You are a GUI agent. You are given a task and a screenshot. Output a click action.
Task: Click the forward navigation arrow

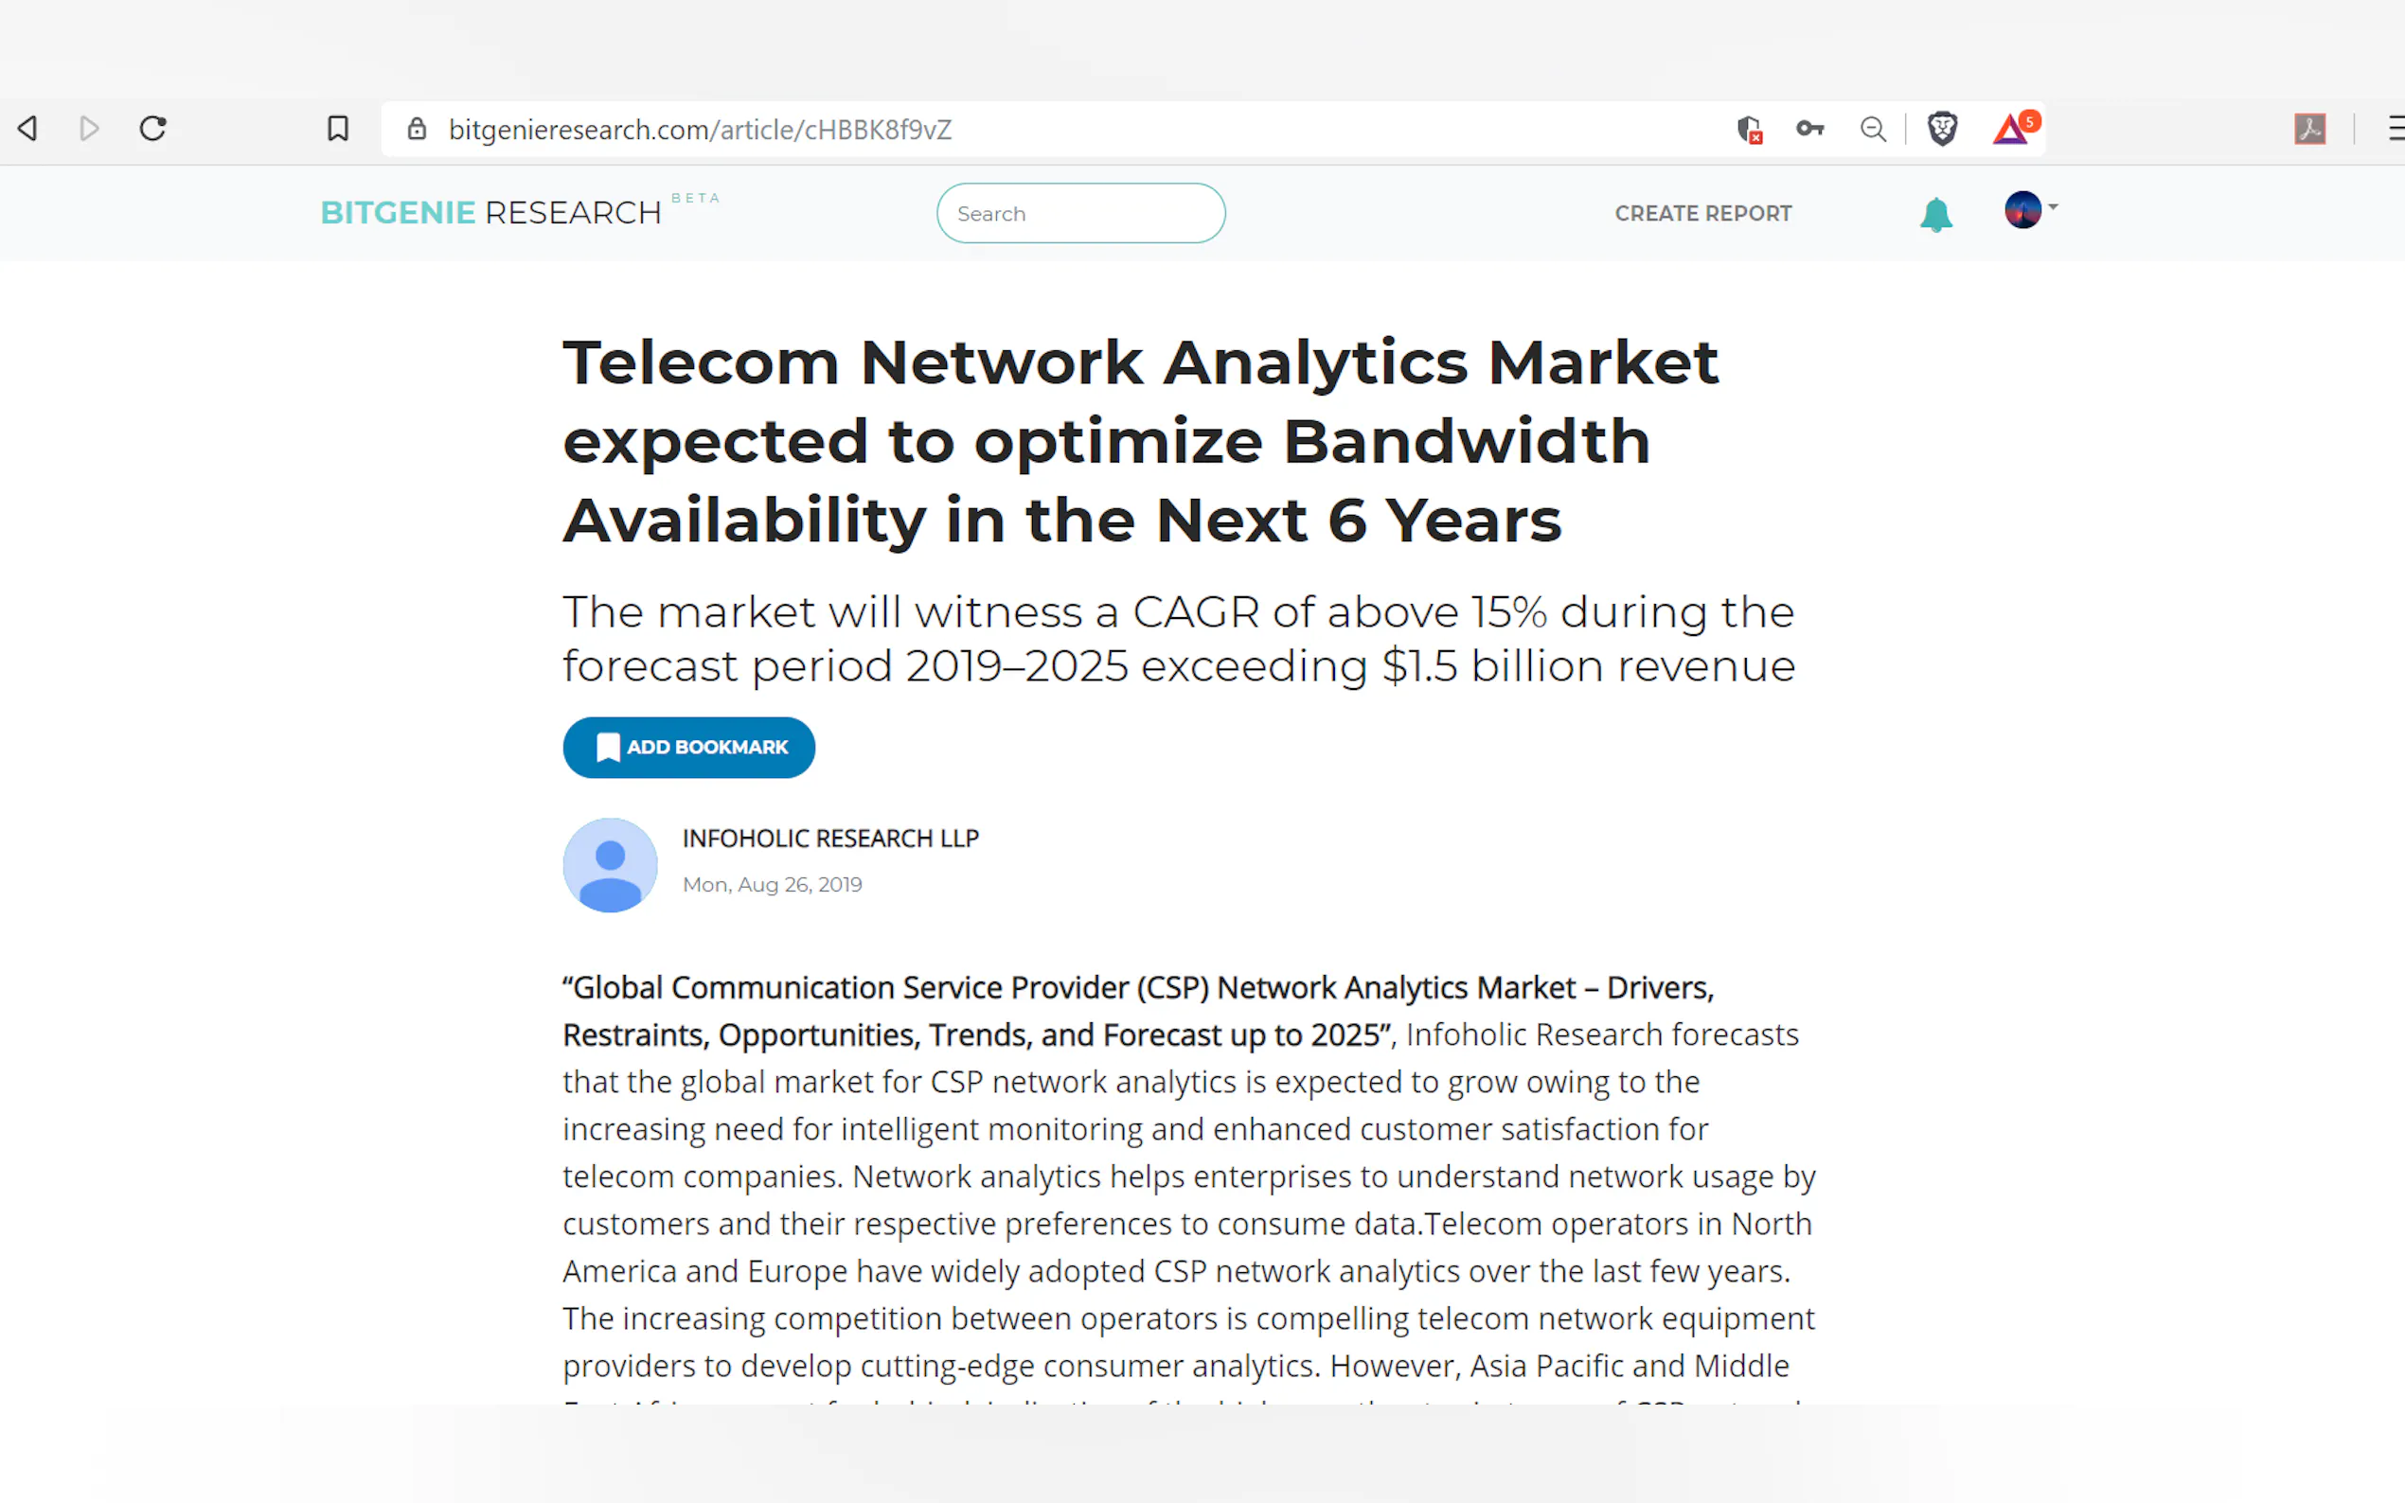[90, 128]
